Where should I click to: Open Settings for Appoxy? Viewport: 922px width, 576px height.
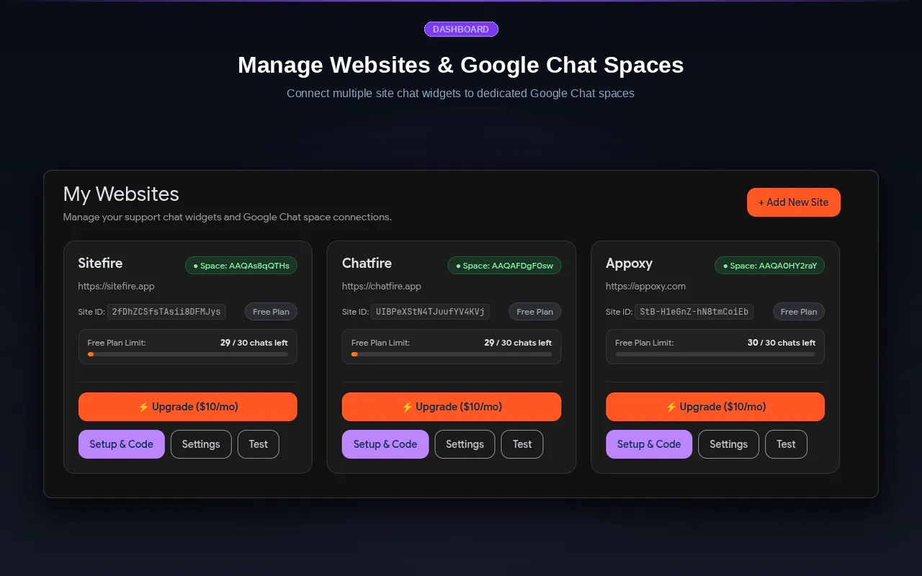tap(728, 444)
